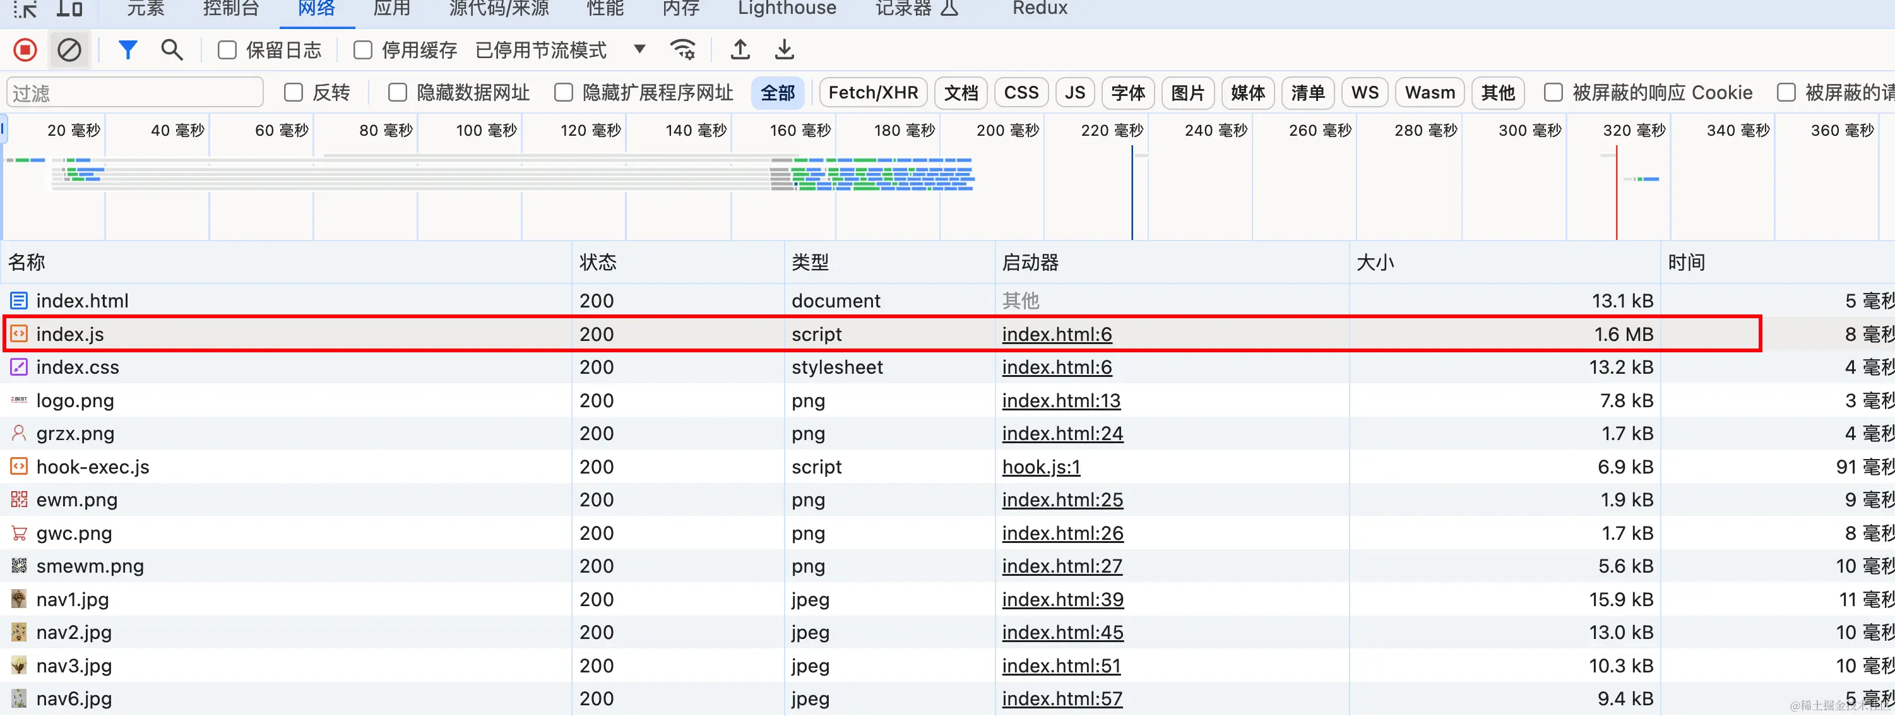Toggle the filter funnel icon
Image resolution: width=1895 pixels, height=716 pixels.
click(128, 50)
